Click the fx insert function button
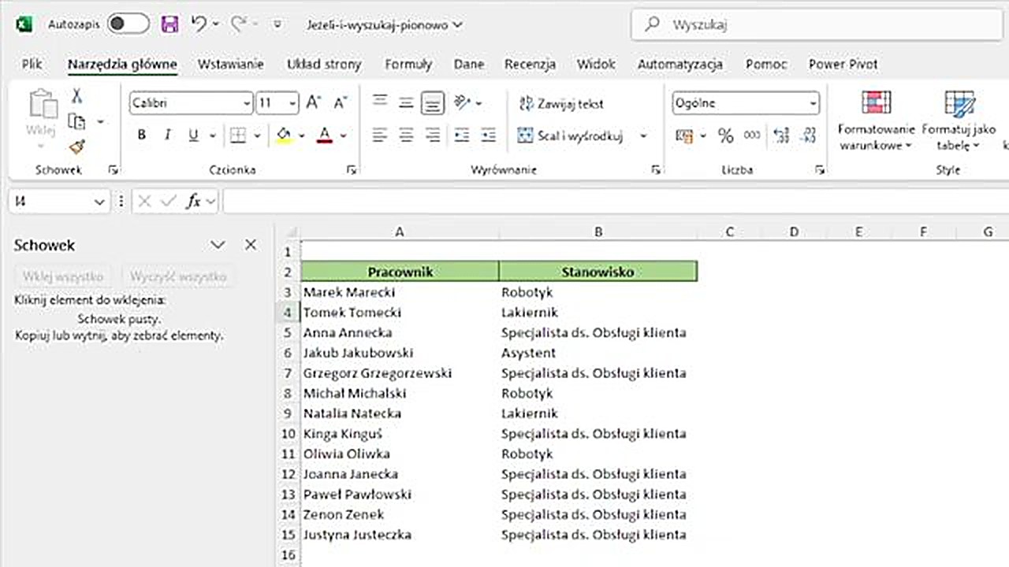This screenshot has height=567, width=1009. tap(195, 202)
